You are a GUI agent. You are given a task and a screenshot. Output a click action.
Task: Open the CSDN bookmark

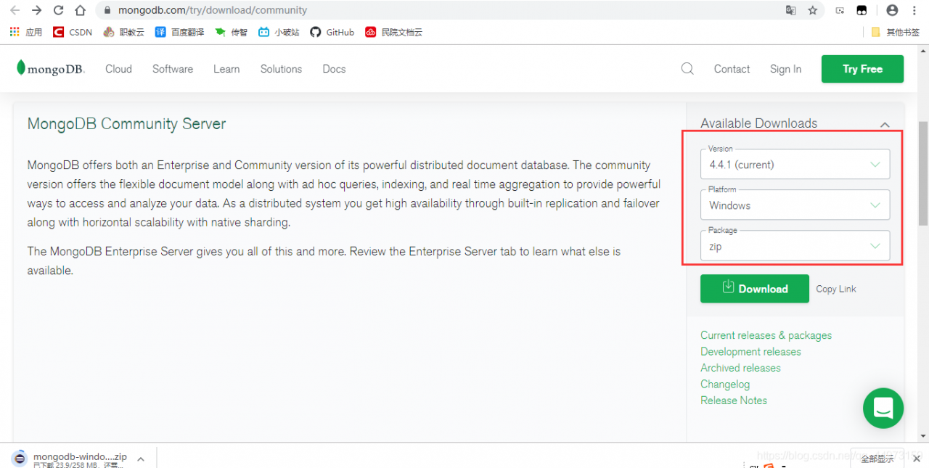click(73, 32)
